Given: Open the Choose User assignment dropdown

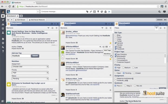Looking at the screenshot, I should pos(30,67).
